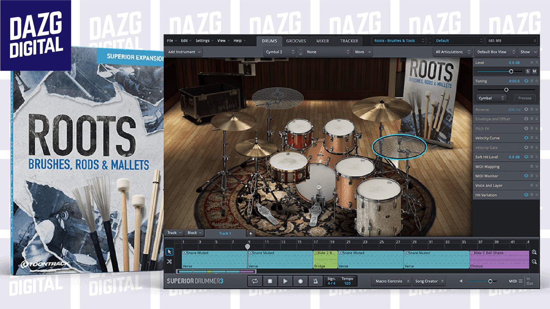550x309 pixels.
Task: Expand the Envelope and Offset section
Action: click(x=537, y=119)
